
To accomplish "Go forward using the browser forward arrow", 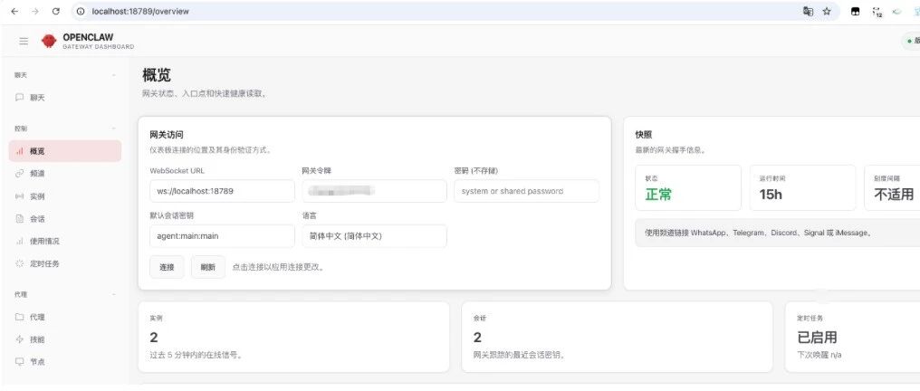I will point(35,11).
